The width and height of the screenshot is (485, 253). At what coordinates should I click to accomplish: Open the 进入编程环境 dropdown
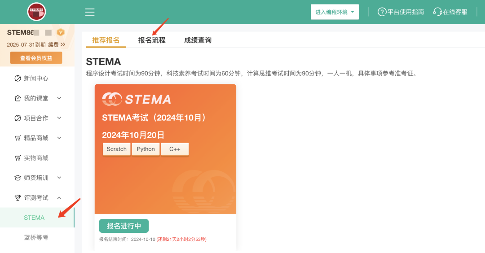click(335, 12)
